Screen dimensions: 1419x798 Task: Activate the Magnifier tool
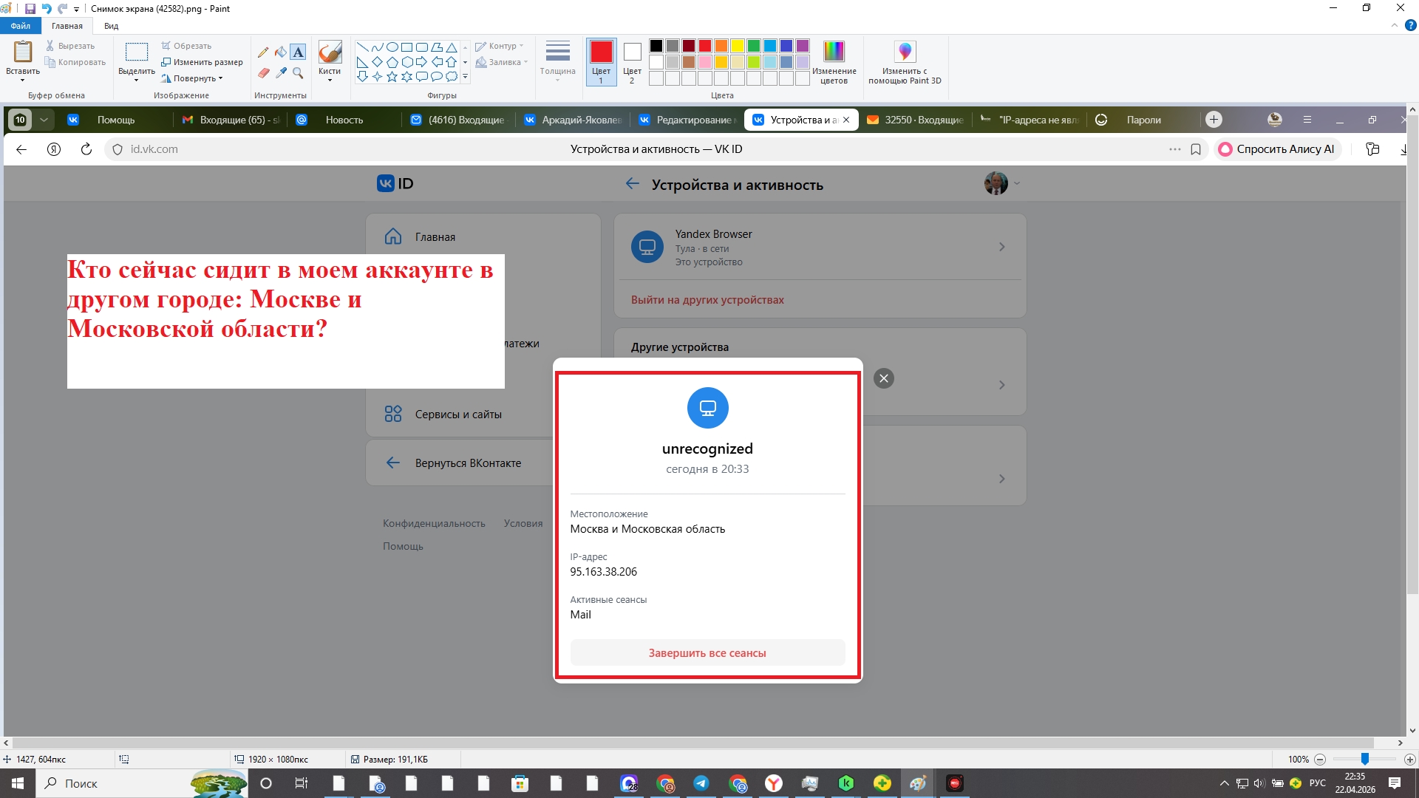tap(298, 73)
